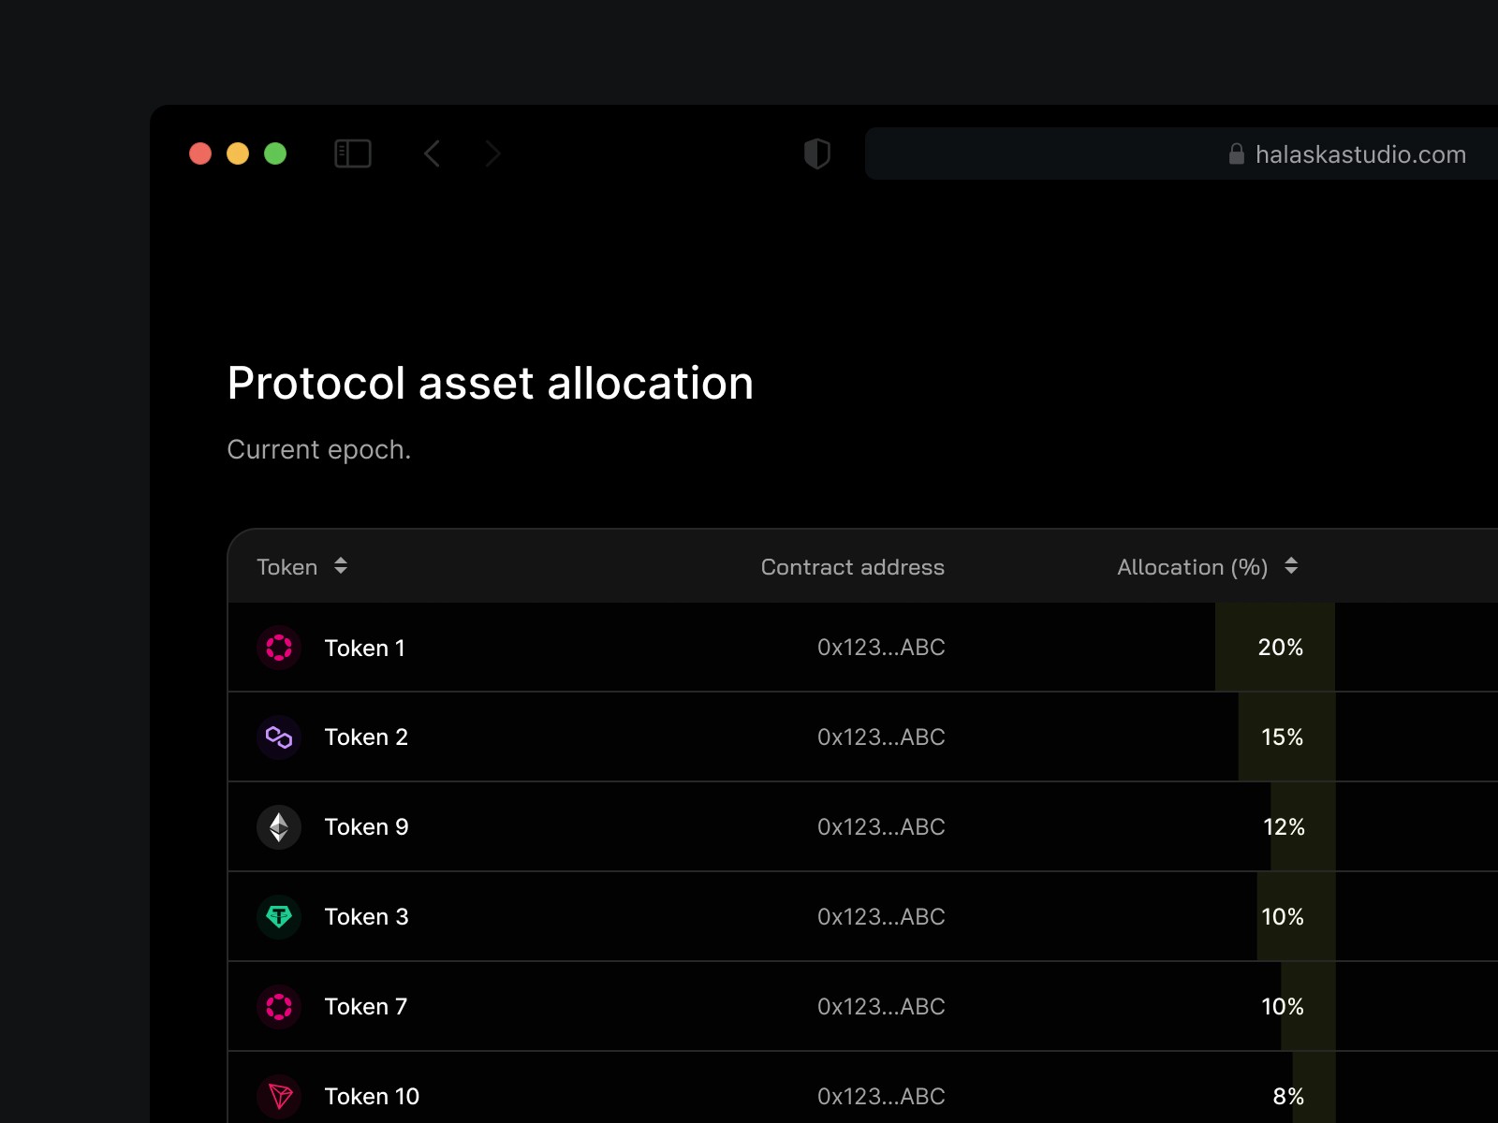Click the green window maximize dot
1498x1123 pixels.
275,153
